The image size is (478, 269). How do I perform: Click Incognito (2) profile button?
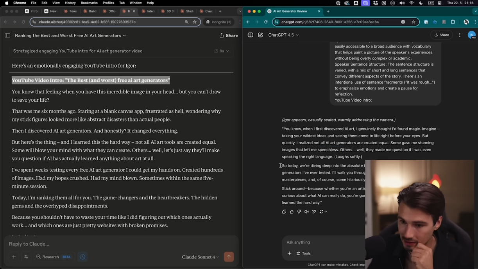[218, 22]
